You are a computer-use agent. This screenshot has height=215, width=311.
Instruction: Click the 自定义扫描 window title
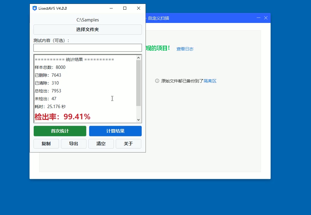[159, 18]
